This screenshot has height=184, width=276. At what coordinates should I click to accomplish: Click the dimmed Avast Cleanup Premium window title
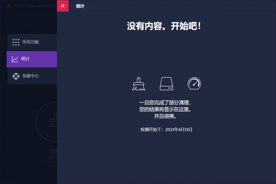click(x=34, y=6)
